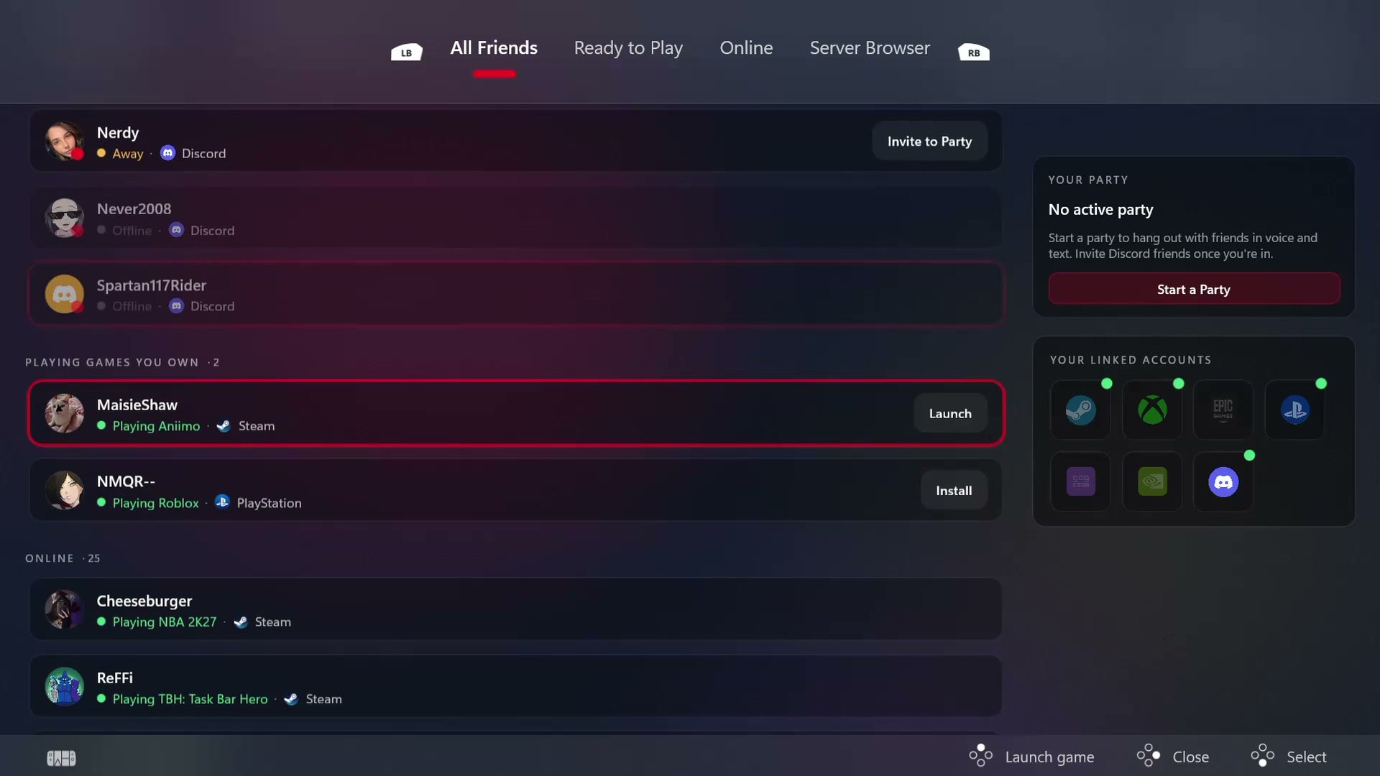Select the purple GOG linked account icon
This screenshot has width=1380, height=776.
coord(1080,481)
